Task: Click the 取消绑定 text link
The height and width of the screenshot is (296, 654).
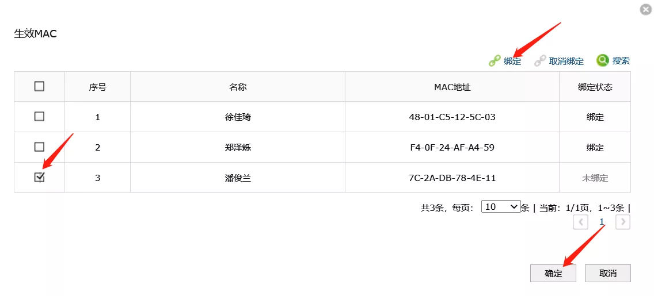Action: (x=566, y=61)
